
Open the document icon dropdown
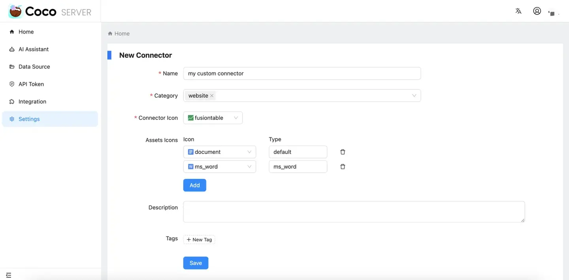(x=249, y=151)
